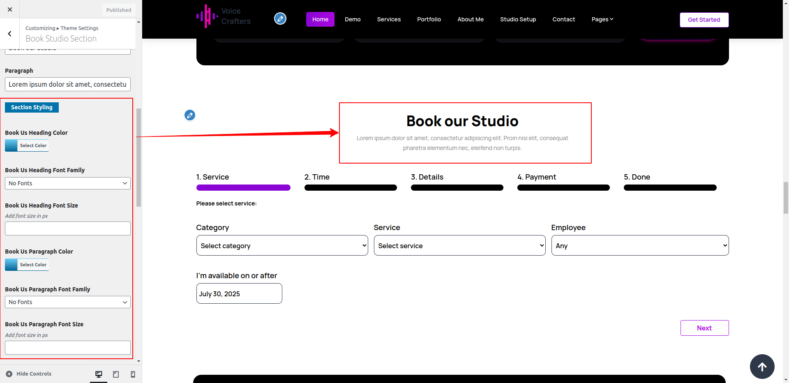Expand the Select service dropdown
Image resolution: width=789 pixels, height=383 pixels.
click(459, 246)
